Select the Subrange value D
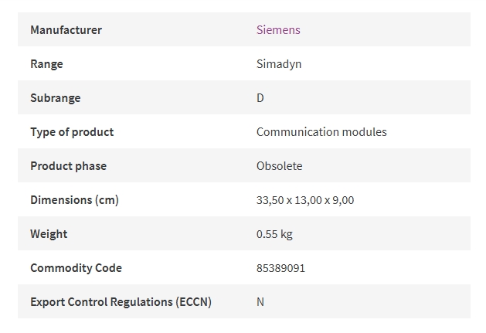Viewport: 486px width, 333px height. coord(260,98)
